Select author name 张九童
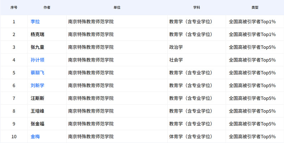This screenshot has height=143, width=284. pyautogui.click(x=37, y=47)
